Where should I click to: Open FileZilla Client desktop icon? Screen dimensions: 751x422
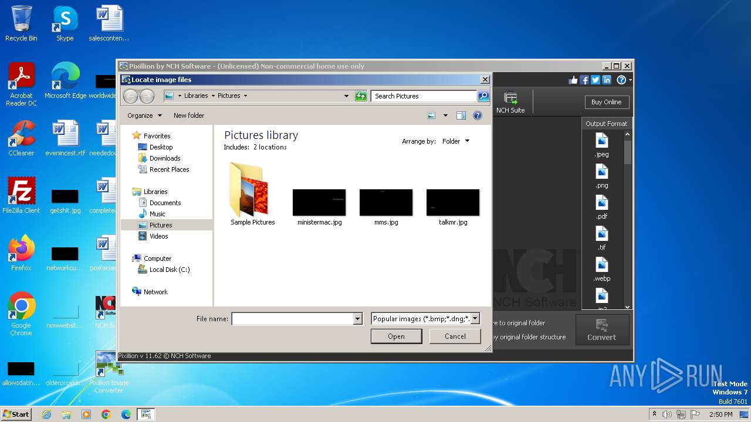tap(21, 196)
